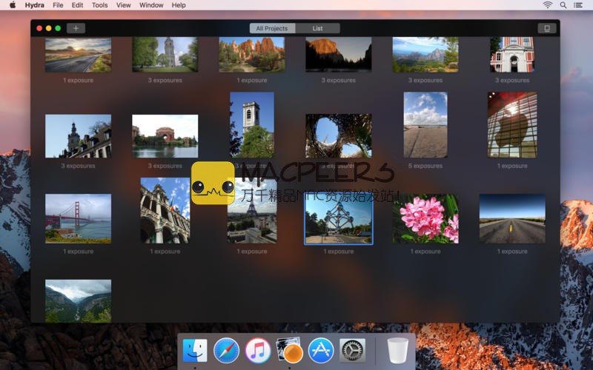Click '1 exposure' label under desert highway
593x370 pixels.
point(512,252)
